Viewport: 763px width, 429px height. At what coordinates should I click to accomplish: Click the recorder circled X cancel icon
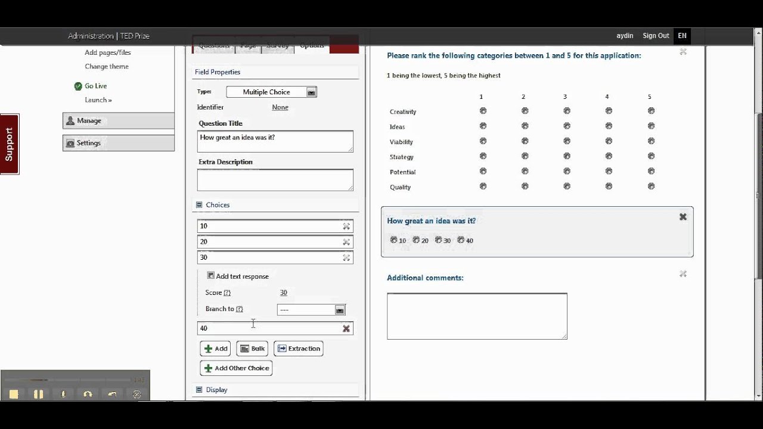click(137, 394)
